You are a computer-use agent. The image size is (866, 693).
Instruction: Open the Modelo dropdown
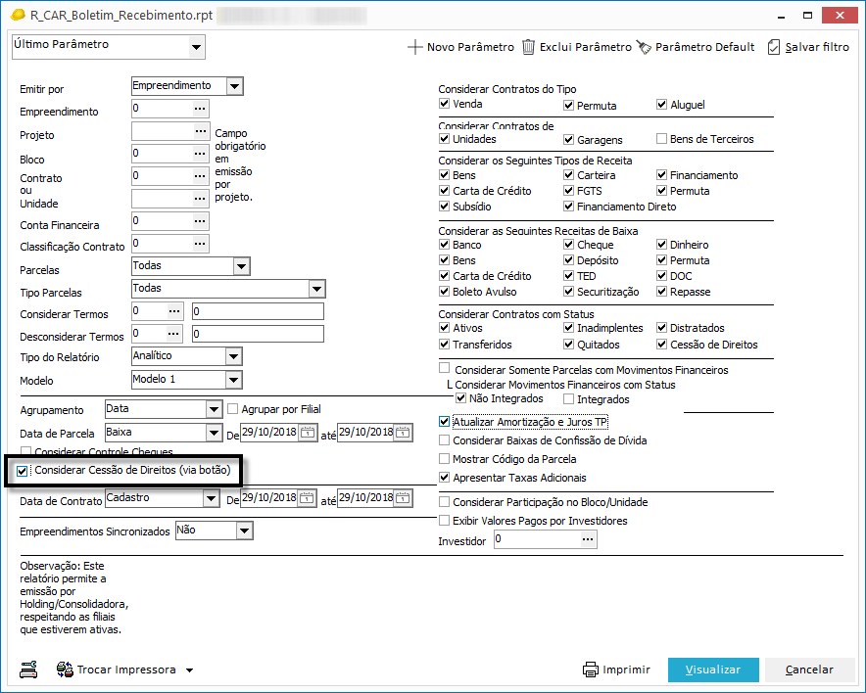[x=233, y=380]
